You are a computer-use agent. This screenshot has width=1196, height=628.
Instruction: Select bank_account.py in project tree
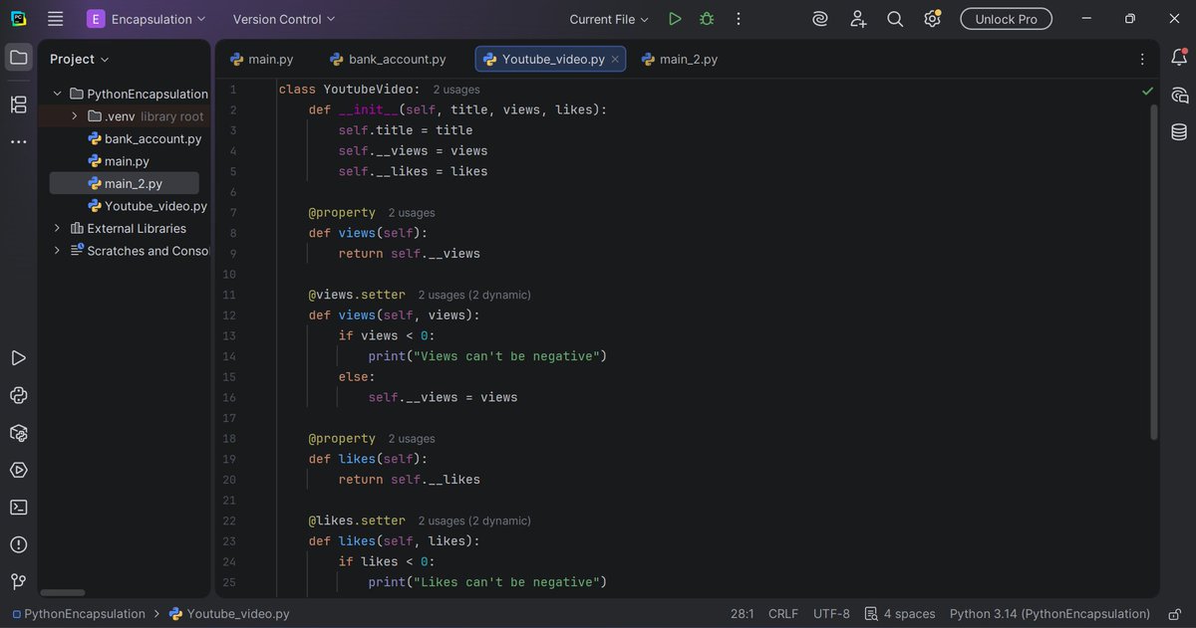(152, 138)
